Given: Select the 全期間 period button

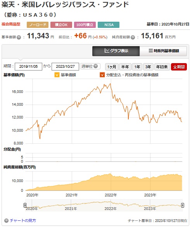Looking at the screenshot, I should [x=179, y=67].
